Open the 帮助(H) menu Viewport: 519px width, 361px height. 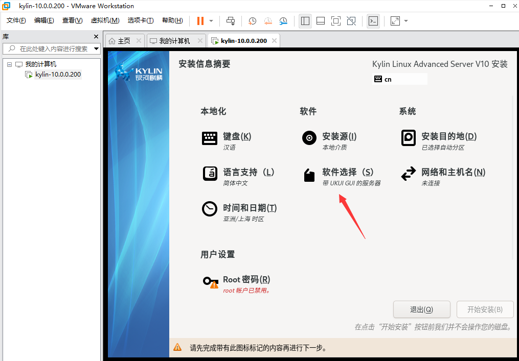[172, 20]
